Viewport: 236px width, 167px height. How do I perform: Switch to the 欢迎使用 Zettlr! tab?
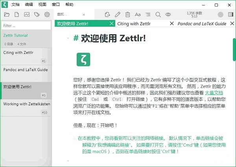click(85, 24)
